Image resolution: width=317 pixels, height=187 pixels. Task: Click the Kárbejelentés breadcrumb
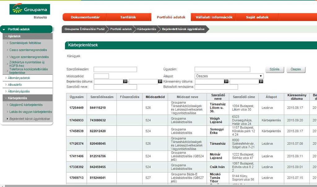146,29
